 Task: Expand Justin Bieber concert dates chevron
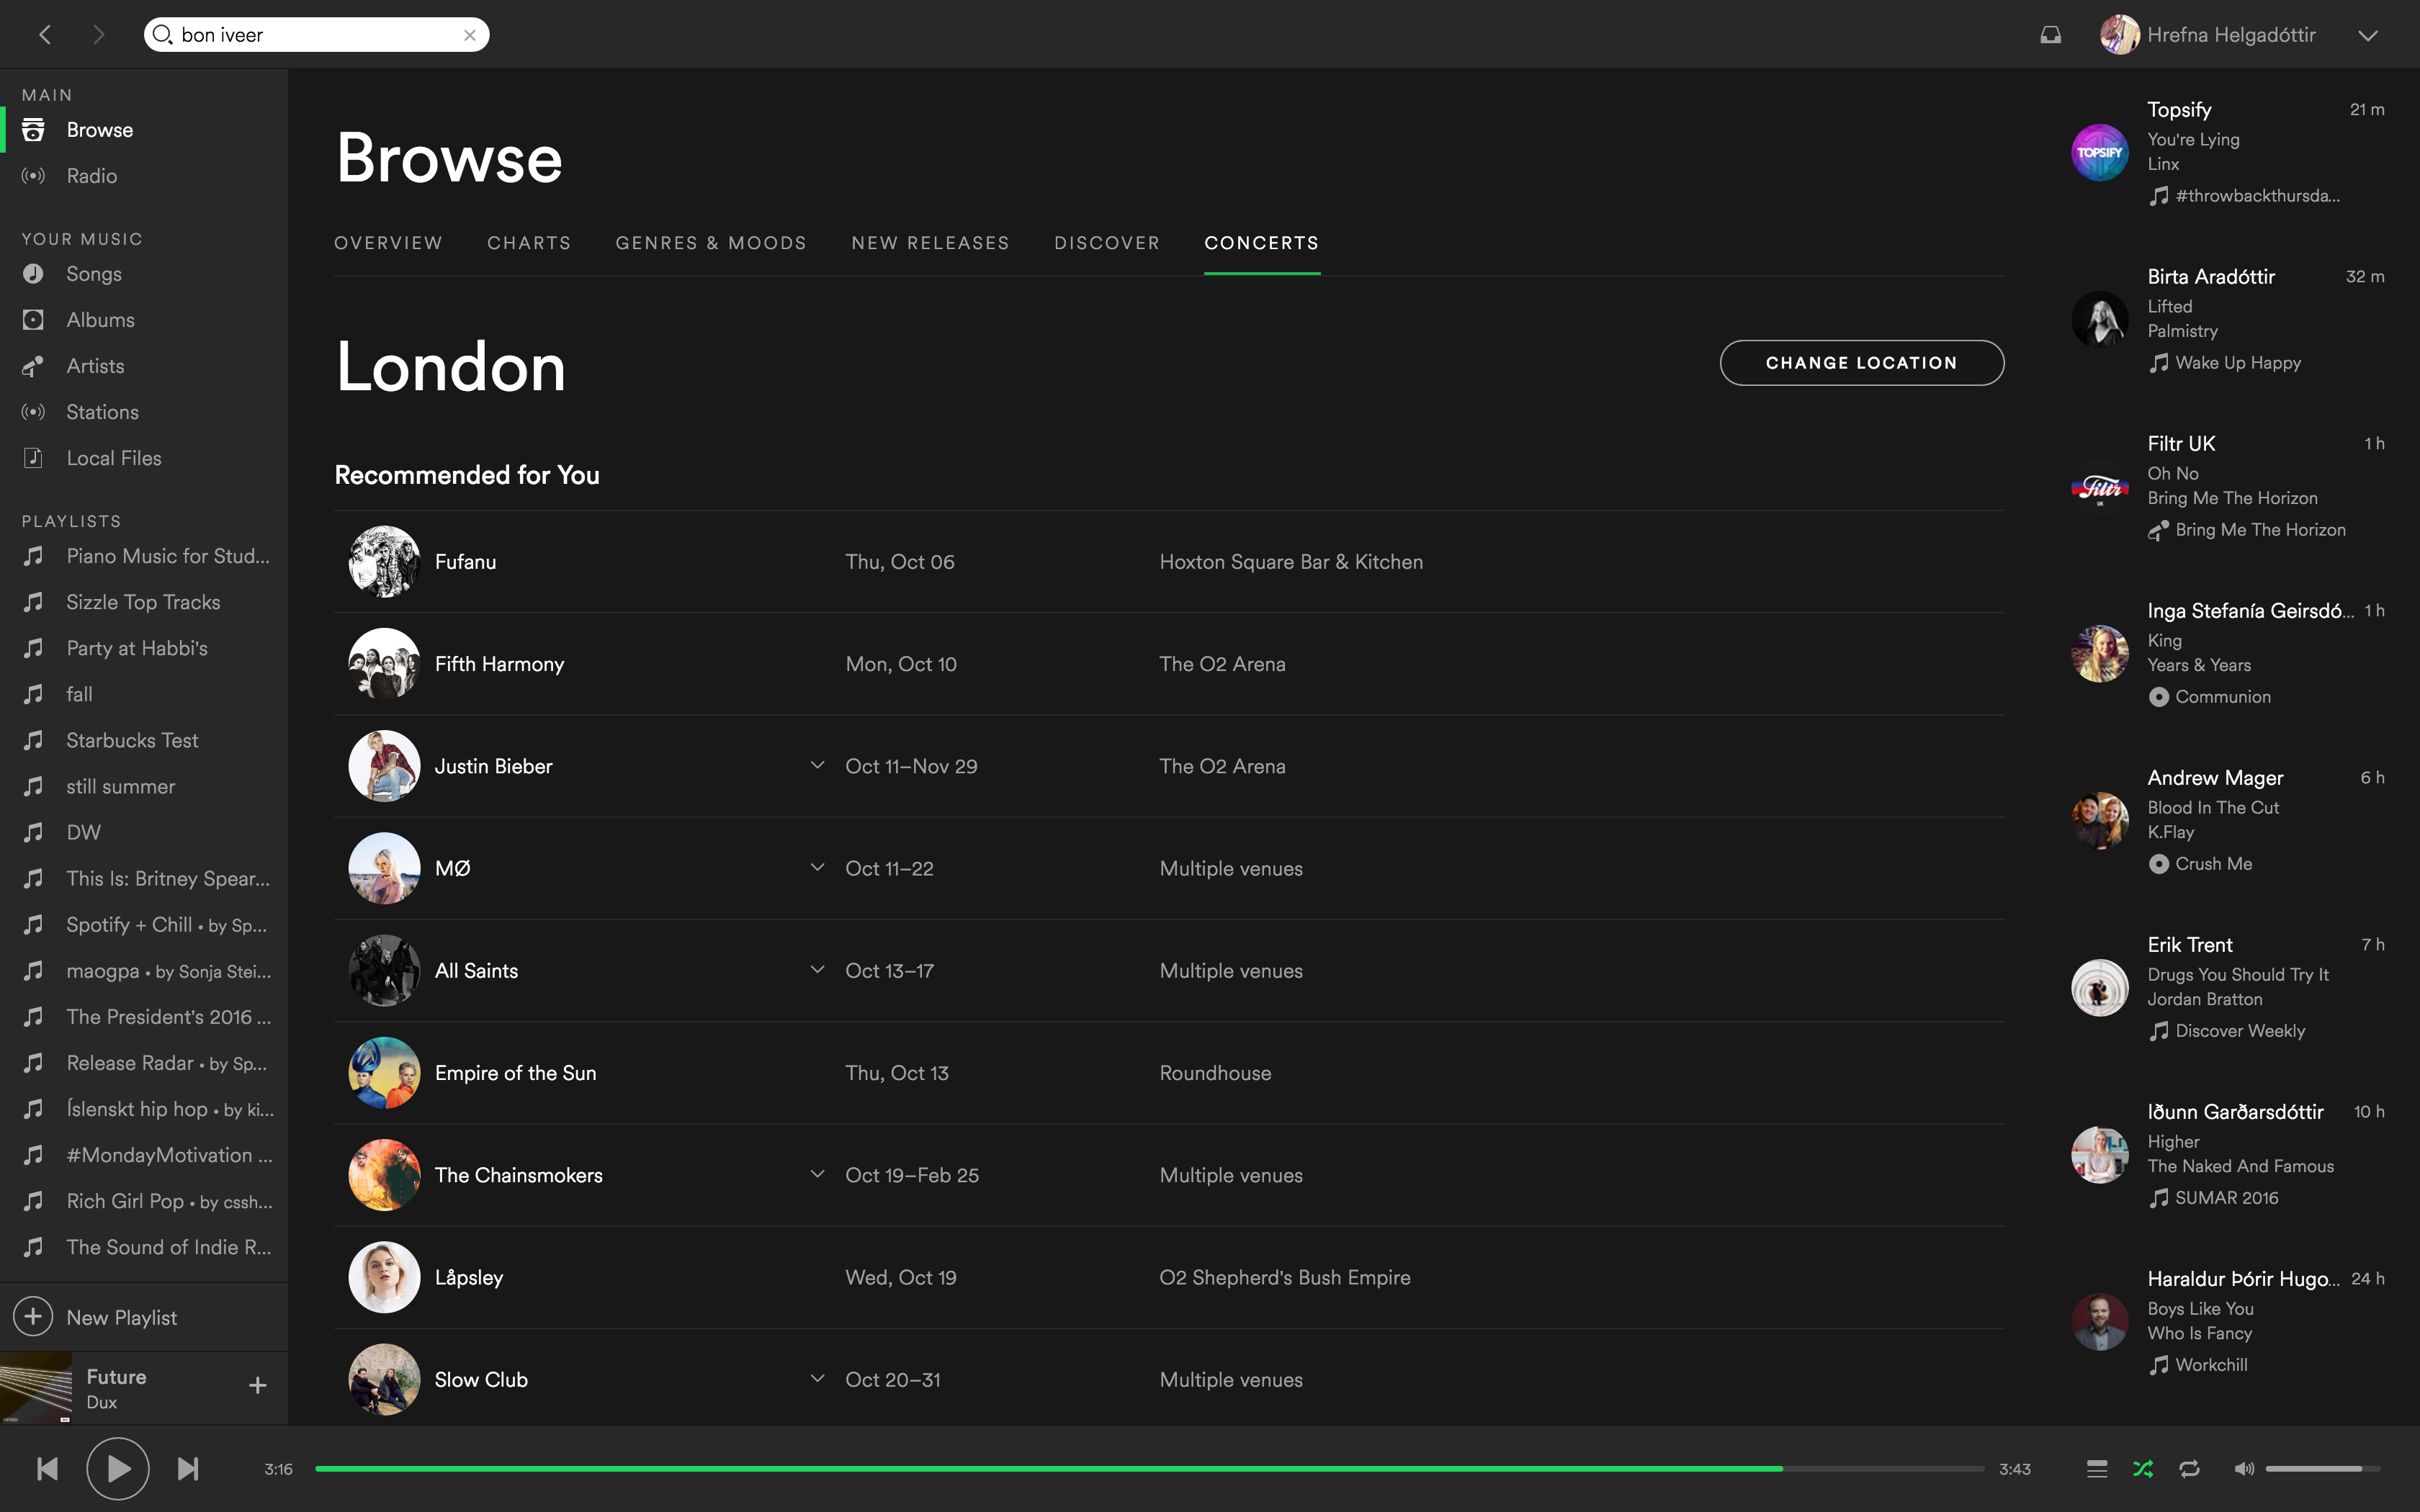pos(817,765)
